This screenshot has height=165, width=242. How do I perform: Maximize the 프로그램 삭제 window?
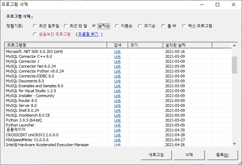point(217,5)
